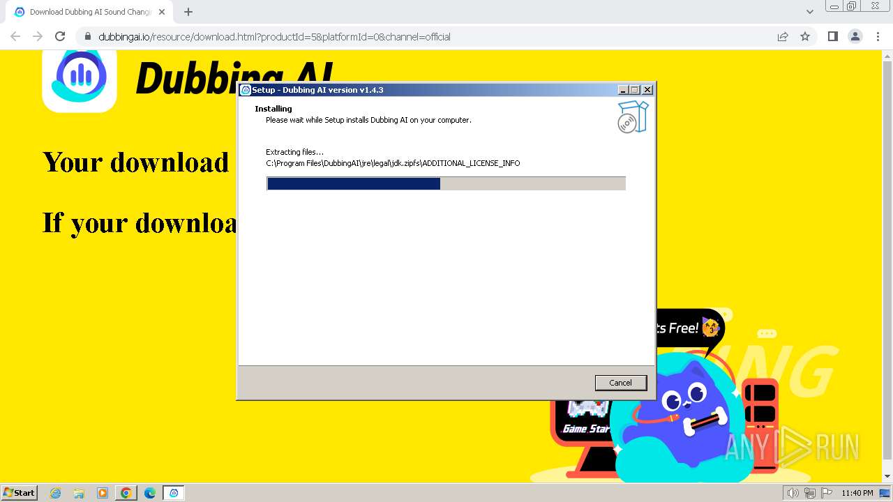Click 'If your downloa' heading text
The width and height of the screenshot is (893, 502).
pos(140,223)
